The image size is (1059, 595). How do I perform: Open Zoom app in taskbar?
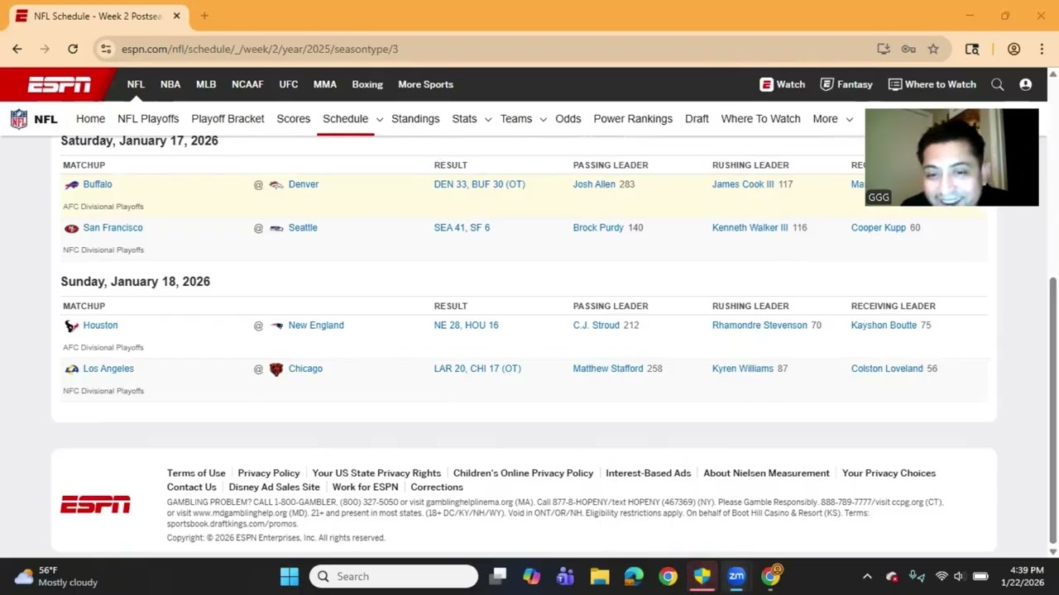[x=736, y=576]
